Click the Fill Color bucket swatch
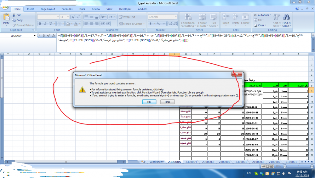This screenshot has height=178, width=315. click(x=68, y=24)
